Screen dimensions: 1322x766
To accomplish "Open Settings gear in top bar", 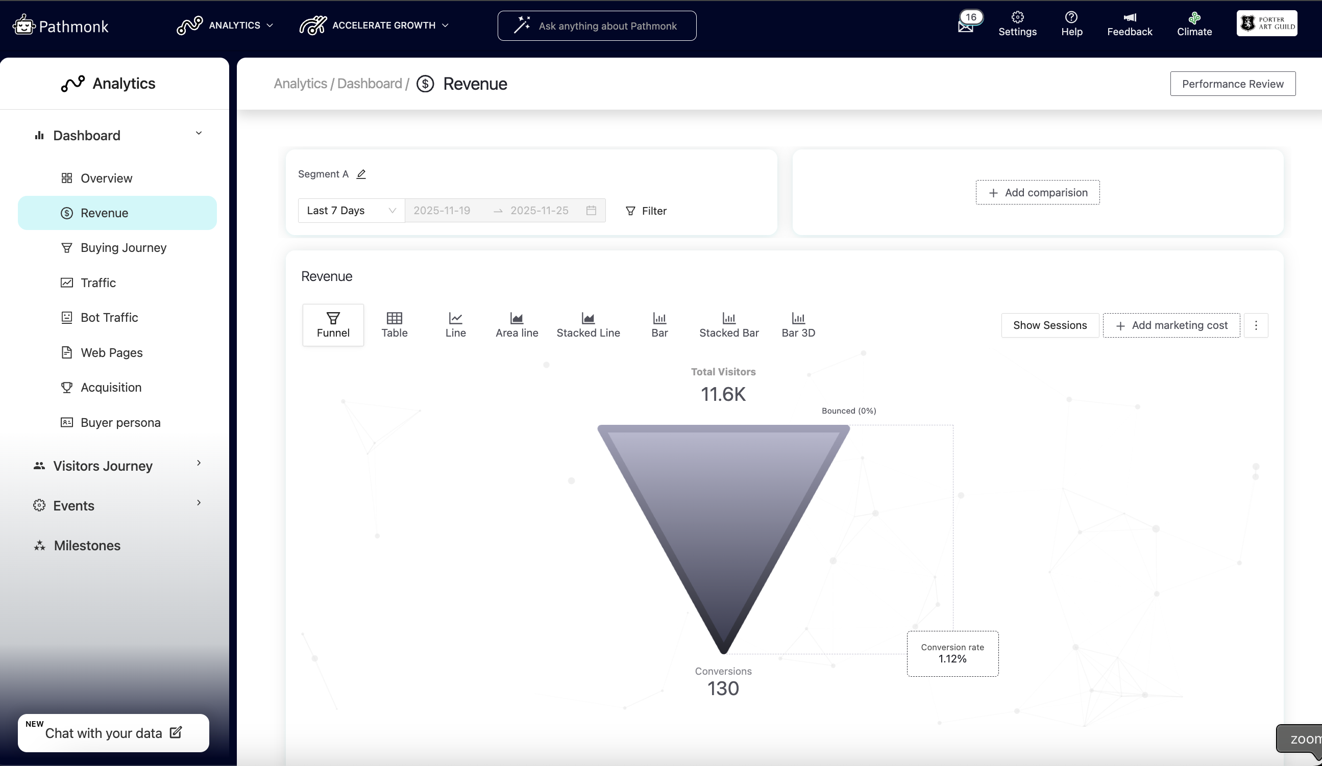I will click(1017, 18).
